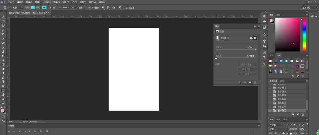Open the shape mode dropdown in options bar

click(x=17, y=7)
